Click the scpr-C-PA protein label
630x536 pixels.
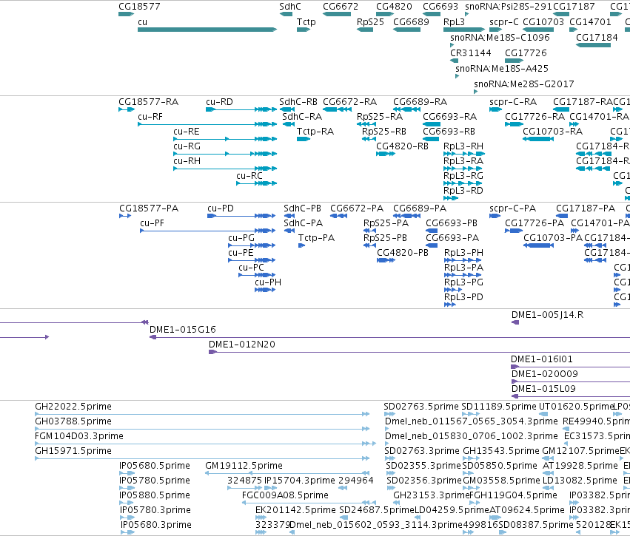[512, 208]
